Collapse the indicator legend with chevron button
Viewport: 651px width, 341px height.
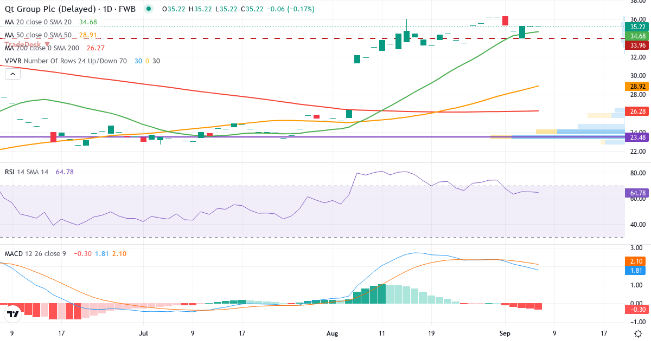click(x=12, y=74)
